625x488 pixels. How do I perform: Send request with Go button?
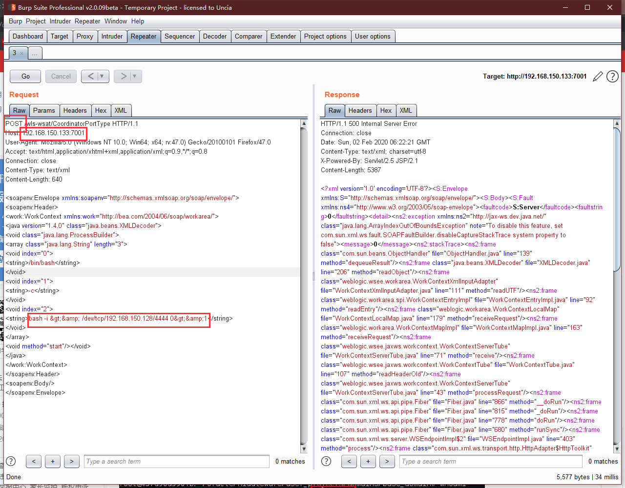click(x=25, y=76)
